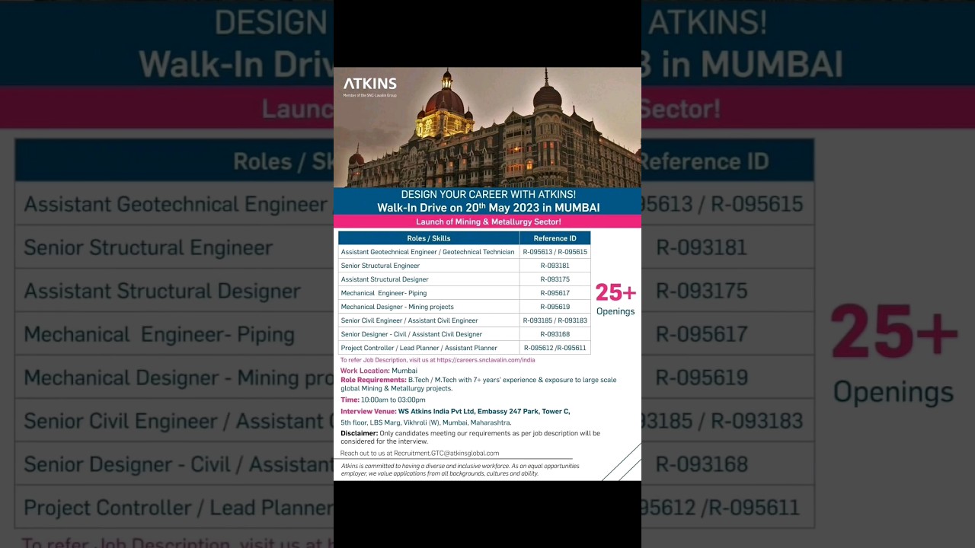Screen dimensions: 975x548
Task: Click large blurred 'R-093181' in background
Action: (x=702, y=247)
